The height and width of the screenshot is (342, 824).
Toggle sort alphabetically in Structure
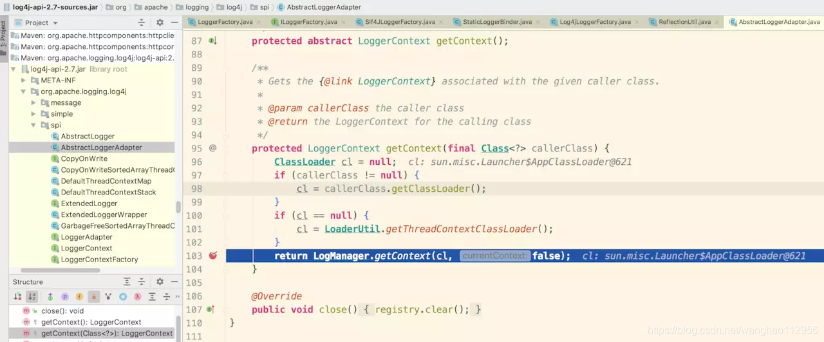32,297
